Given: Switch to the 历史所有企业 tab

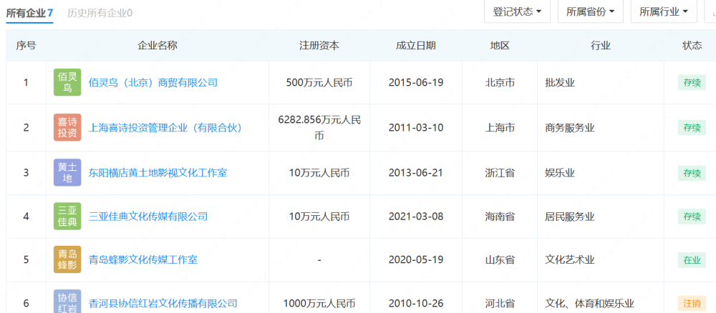Looking at the screenshot, I should coord(100,13).
